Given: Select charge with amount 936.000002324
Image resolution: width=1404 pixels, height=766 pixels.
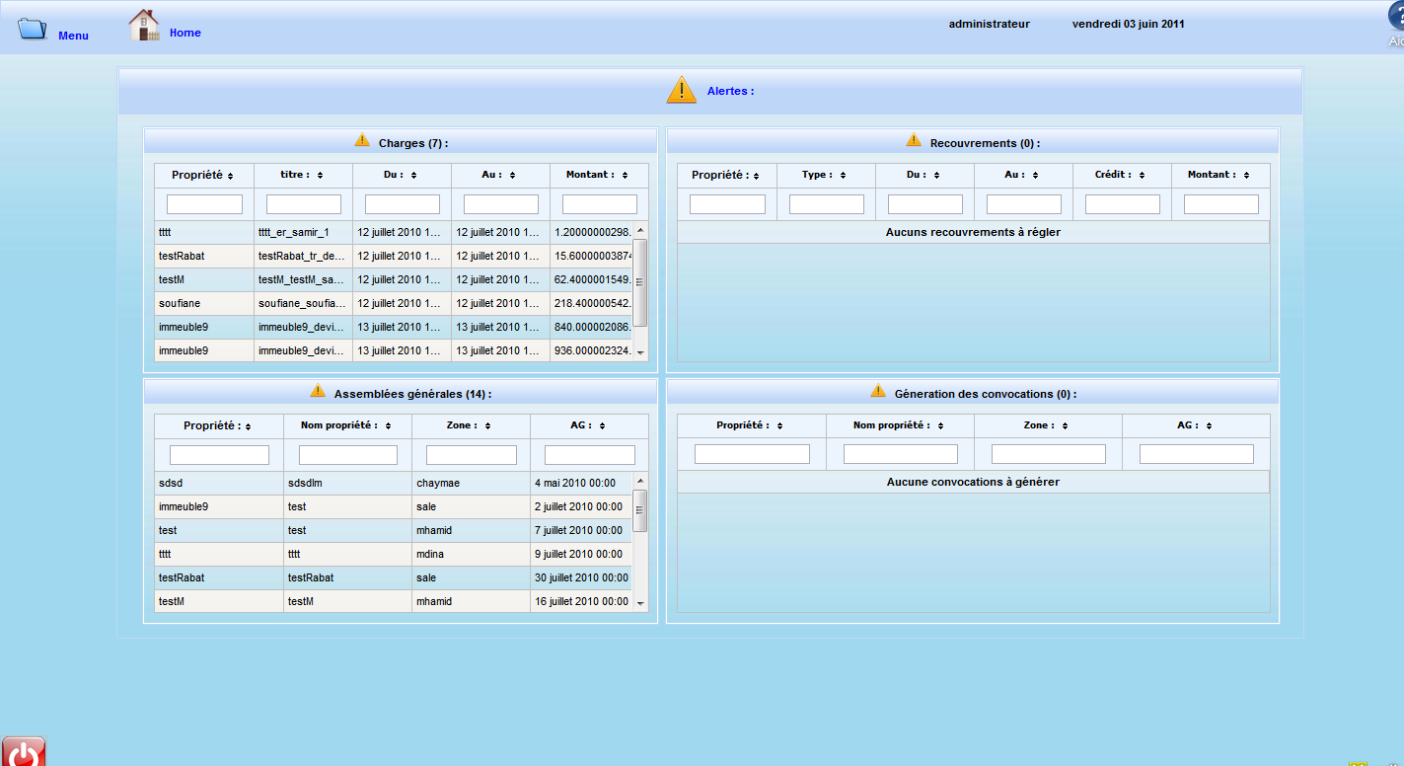Looking at the screenshot, I should click(394, 350).
